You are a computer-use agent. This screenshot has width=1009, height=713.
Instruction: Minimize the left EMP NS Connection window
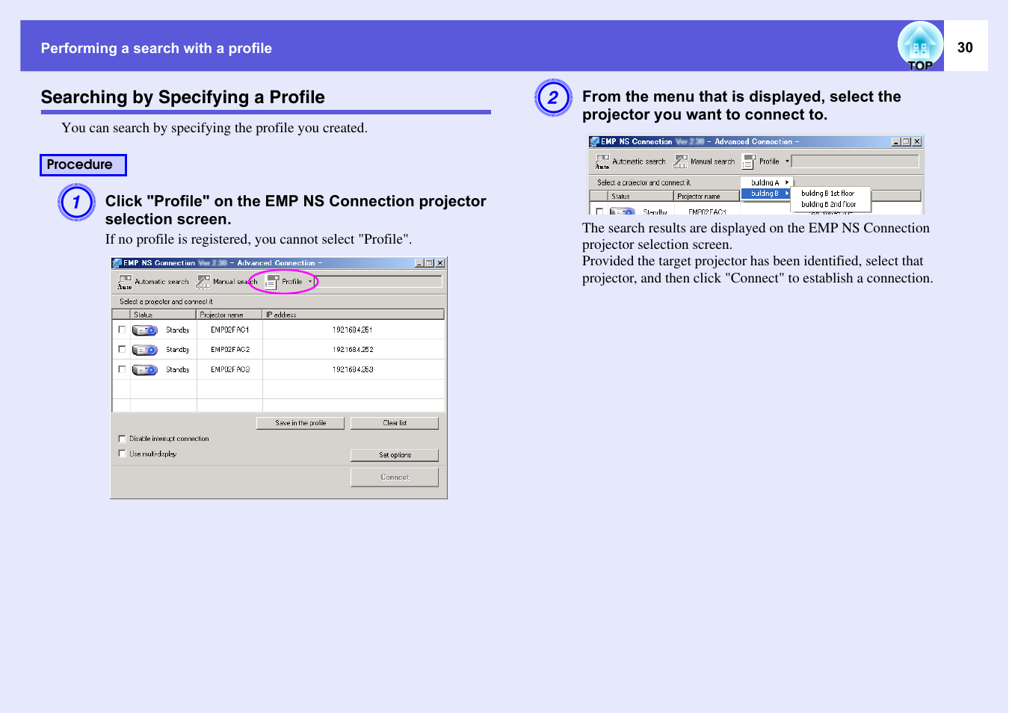(419, 263)
